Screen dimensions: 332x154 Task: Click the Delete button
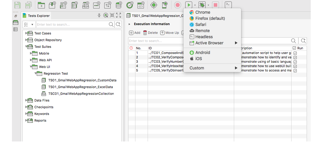(151, 33)
